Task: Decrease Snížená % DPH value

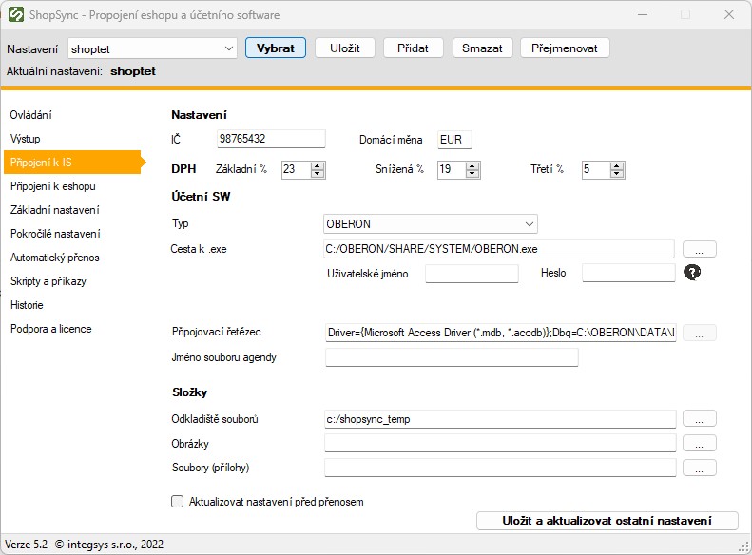Action: [x=472, y=174]
